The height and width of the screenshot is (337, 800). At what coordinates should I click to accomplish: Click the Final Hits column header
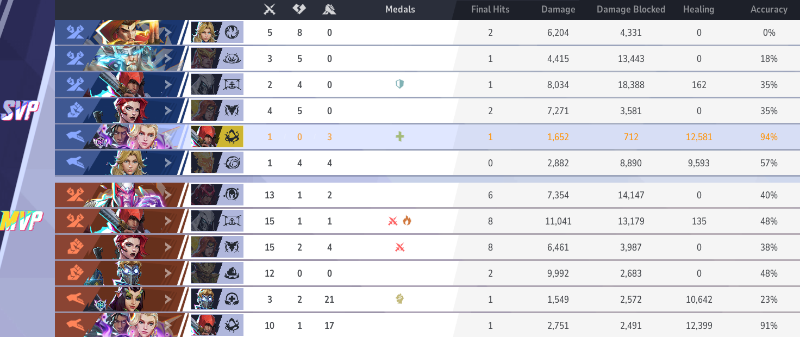coord(490,9)
